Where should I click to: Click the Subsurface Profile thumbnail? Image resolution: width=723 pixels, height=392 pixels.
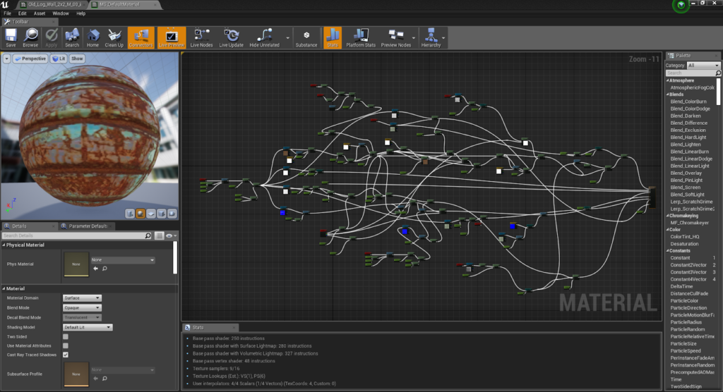pos(76,374)
